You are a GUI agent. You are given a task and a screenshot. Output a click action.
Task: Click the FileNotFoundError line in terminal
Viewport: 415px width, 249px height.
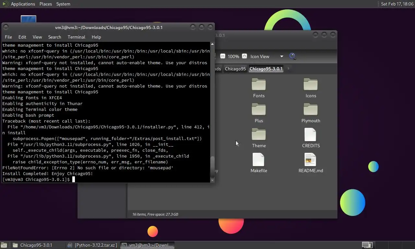click(x=88, y=168)
